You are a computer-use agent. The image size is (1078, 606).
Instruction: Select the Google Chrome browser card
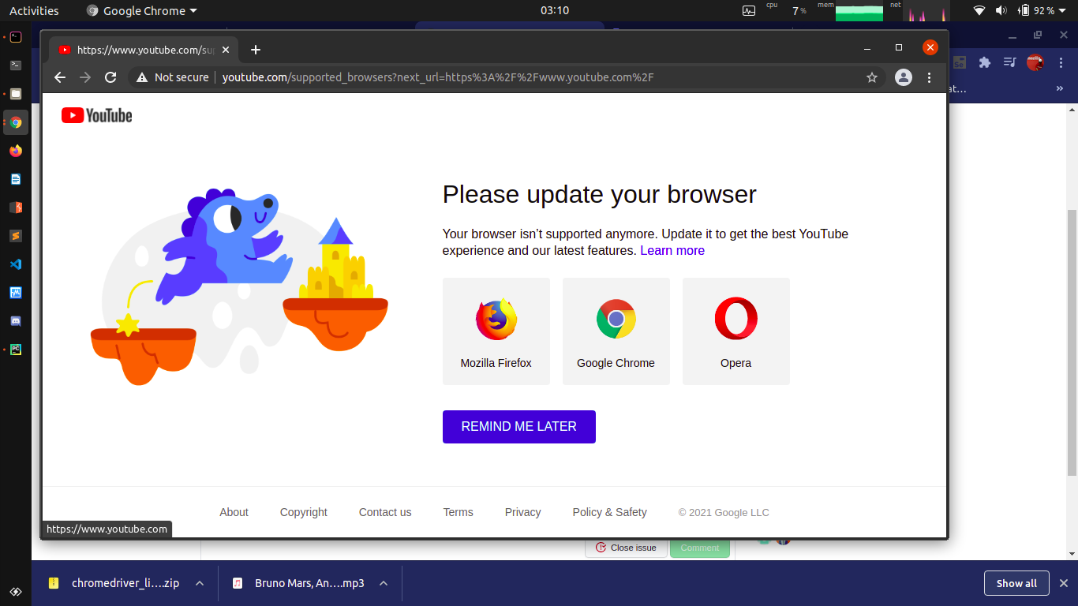pyautogui.click(x=616, y=331)
